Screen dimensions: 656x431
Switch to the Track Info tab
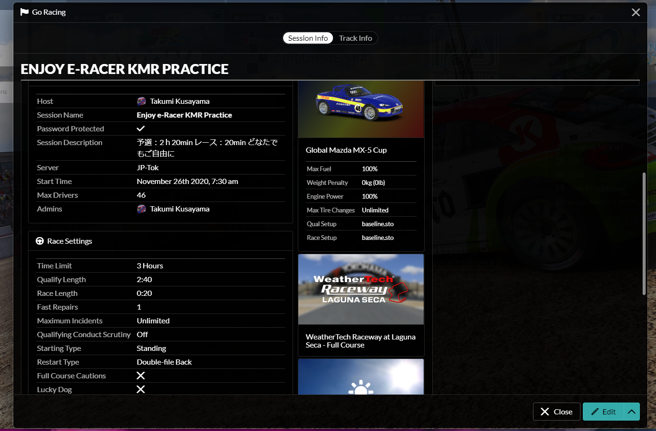(355, 38)
